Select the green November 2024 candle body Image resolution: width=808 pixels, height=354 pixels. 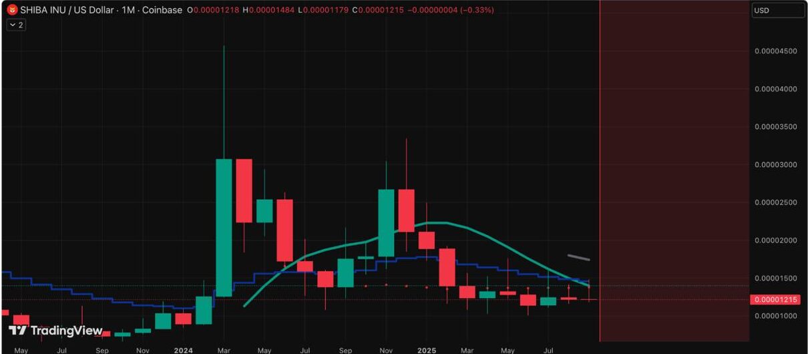(386, 223)
